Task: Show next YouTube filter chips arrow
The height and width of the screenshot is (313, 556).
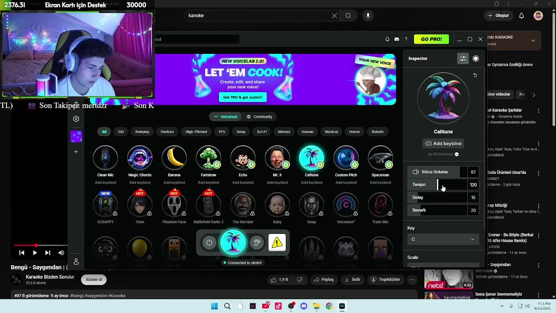Action: [x=534, y=95]
